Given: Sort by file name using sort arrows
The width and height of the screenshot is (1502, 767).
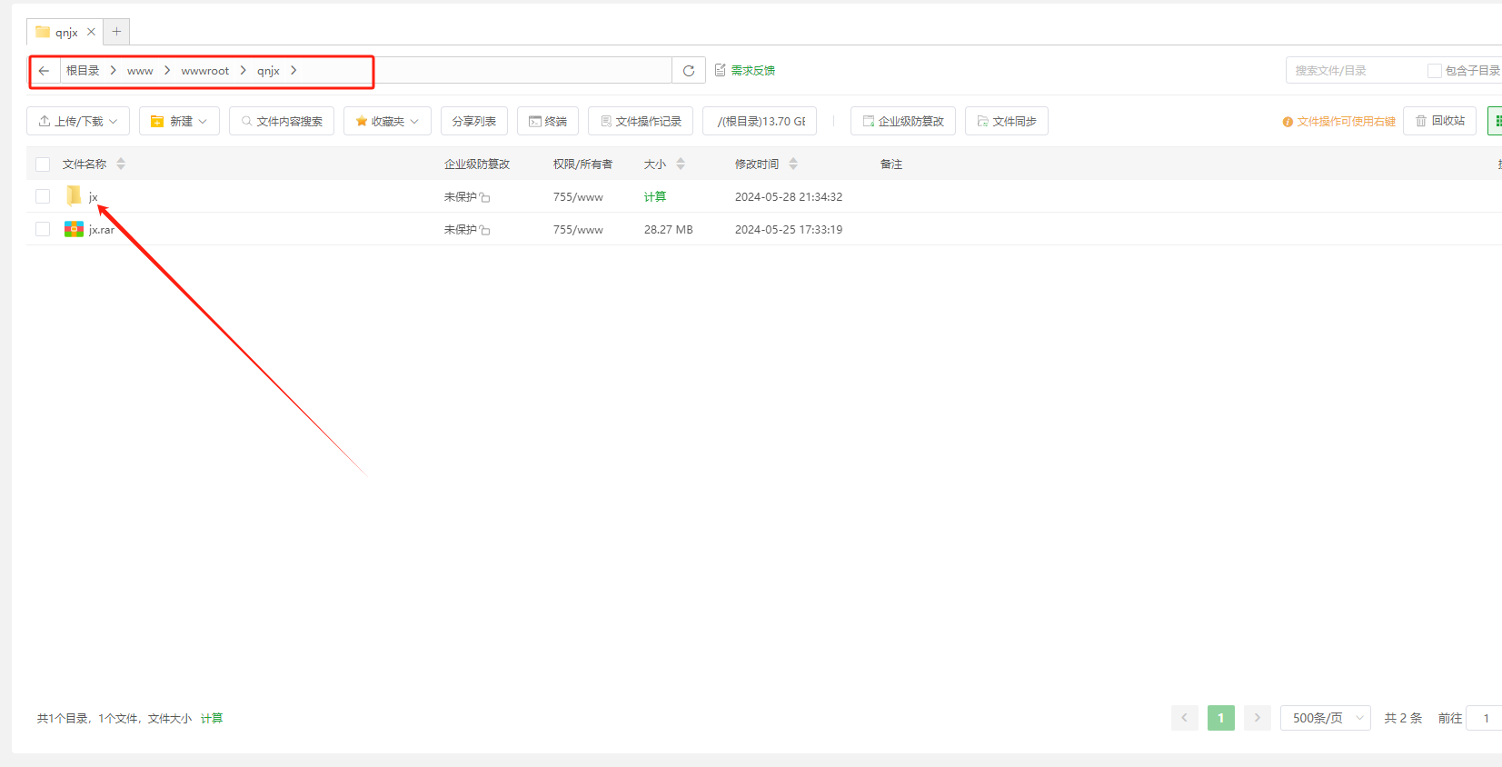Looking at the screenshot, I should (121, 164).
